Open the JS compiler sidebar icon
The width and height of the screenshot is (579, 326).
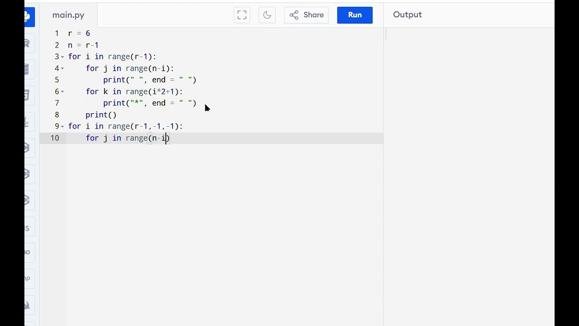pos(28,228)
